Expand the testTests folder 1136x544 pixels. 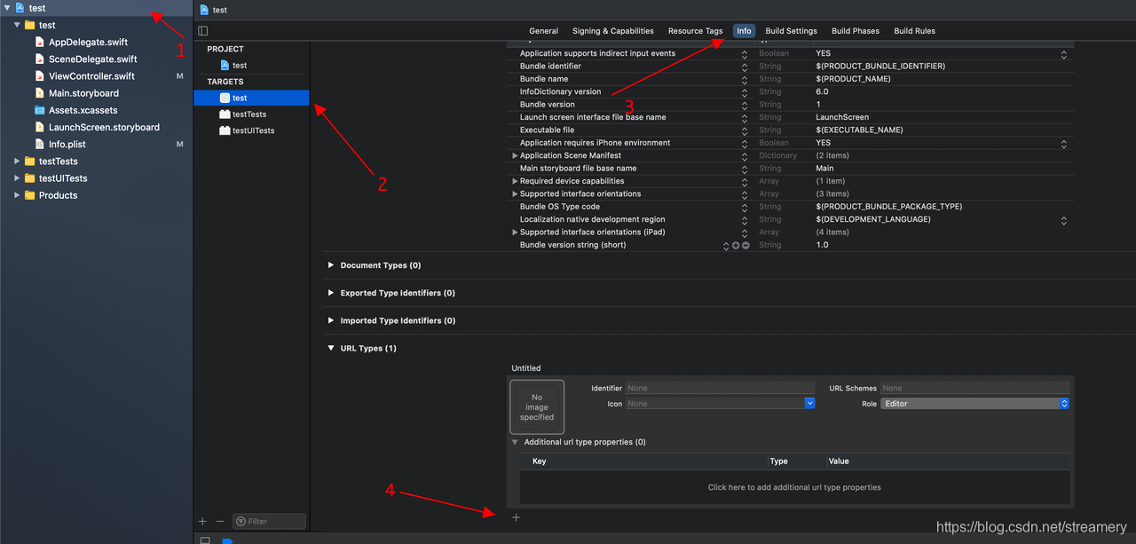(x=17, y=162)
